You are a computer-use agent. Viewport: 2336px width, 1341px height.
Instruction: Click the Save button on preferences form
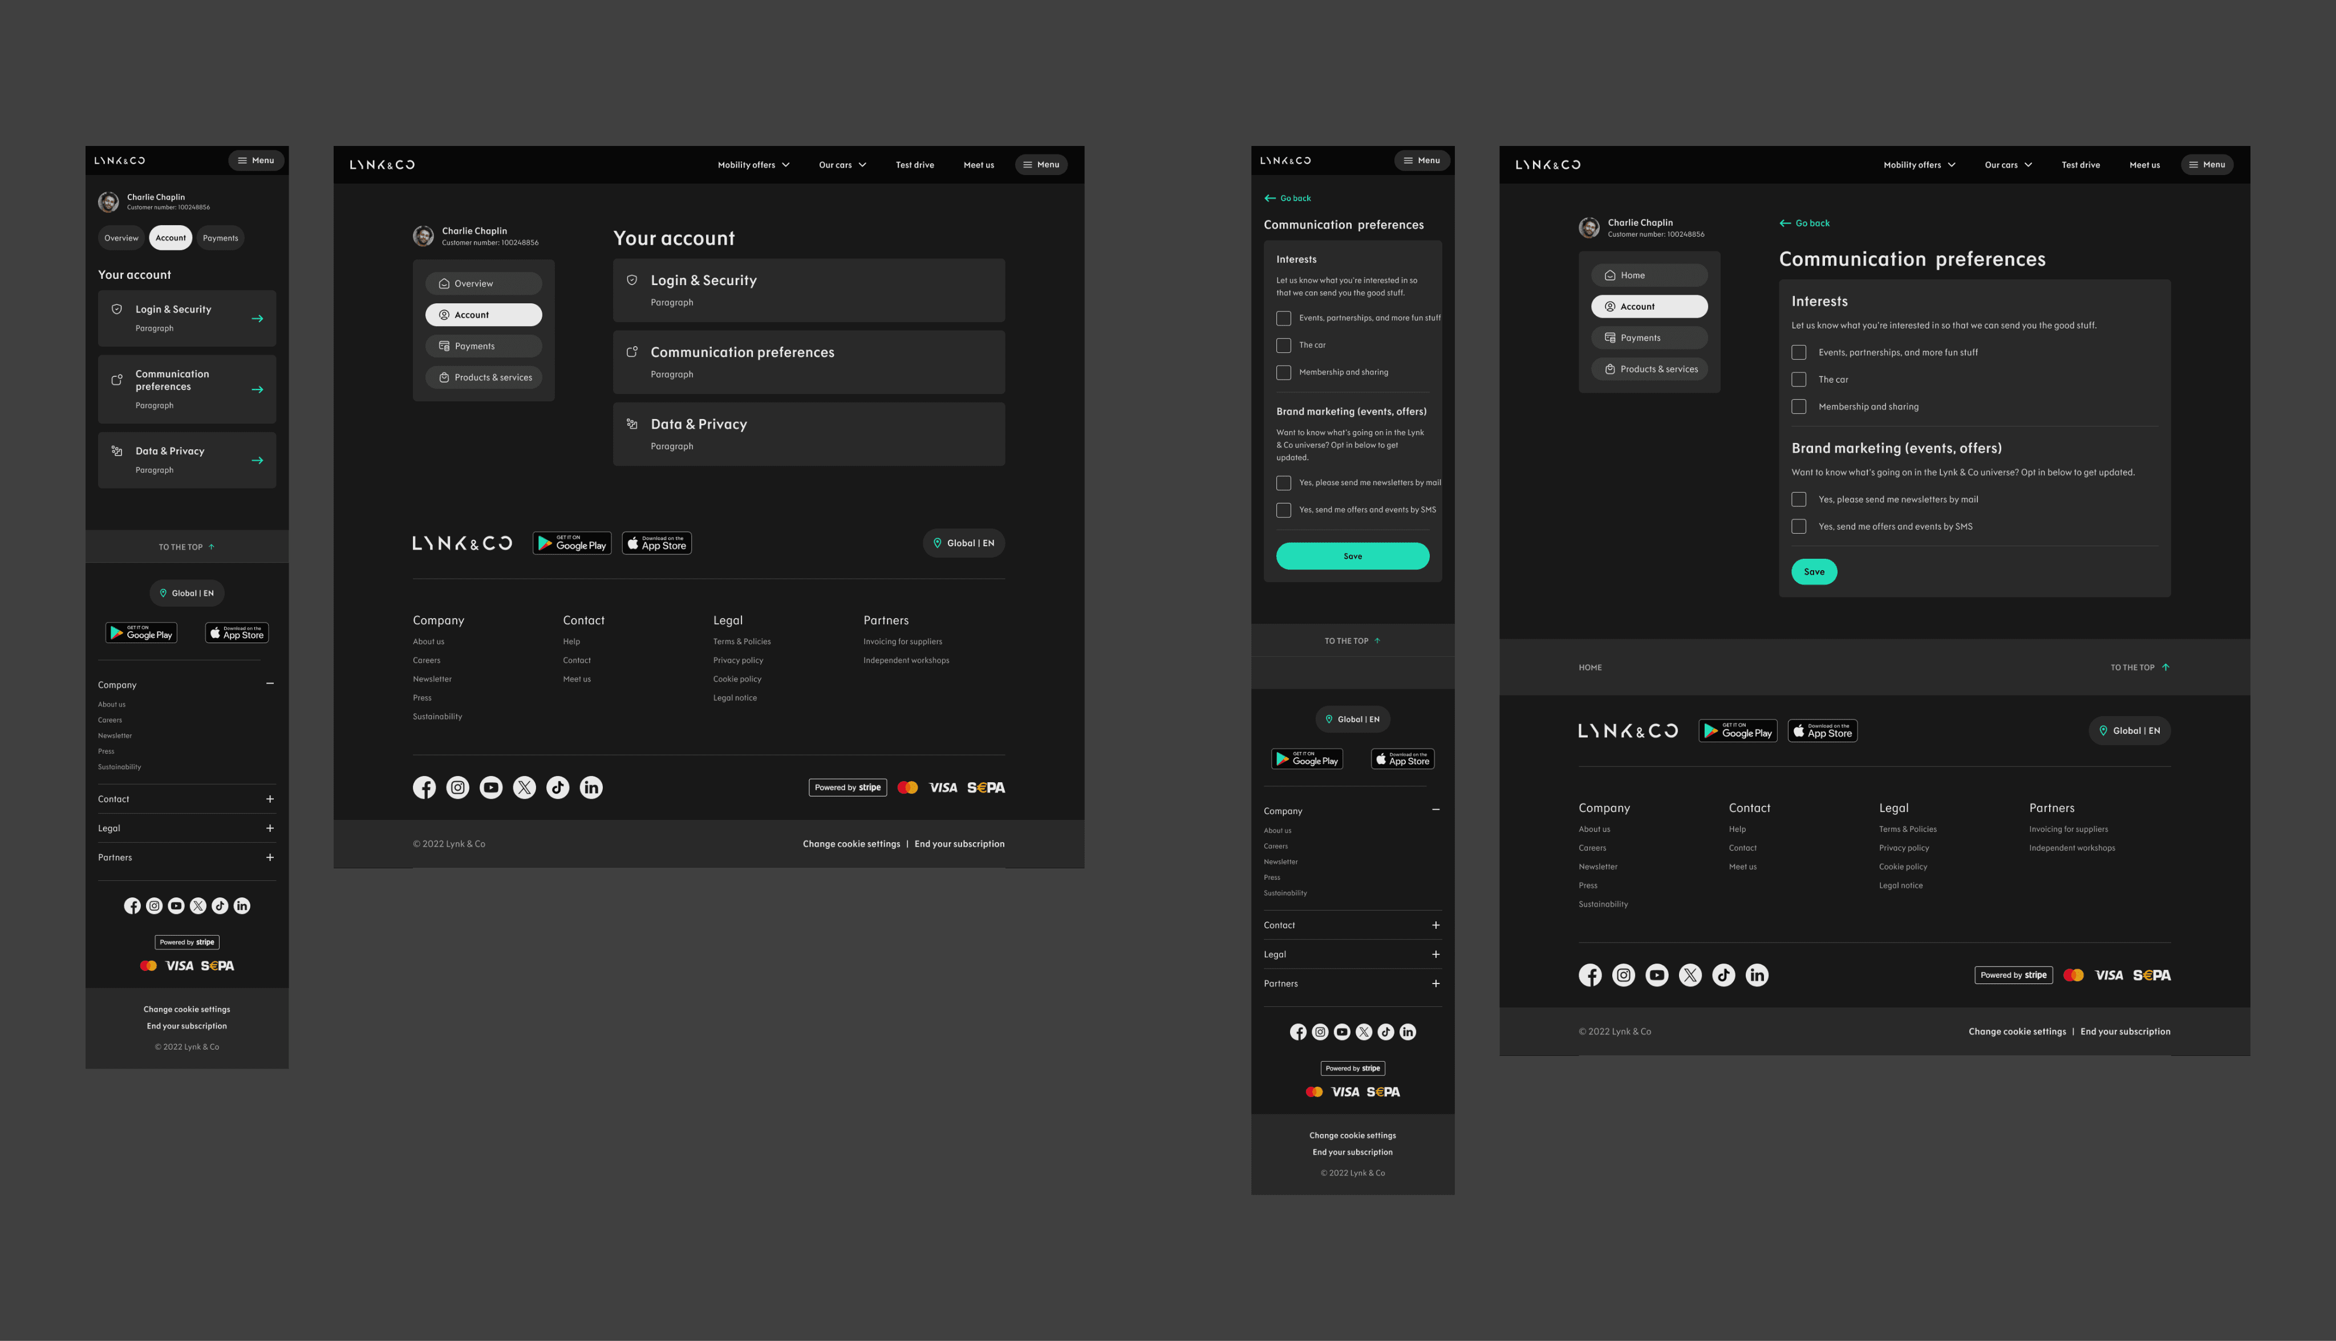pyautogui.click(x=1353, y=555)
